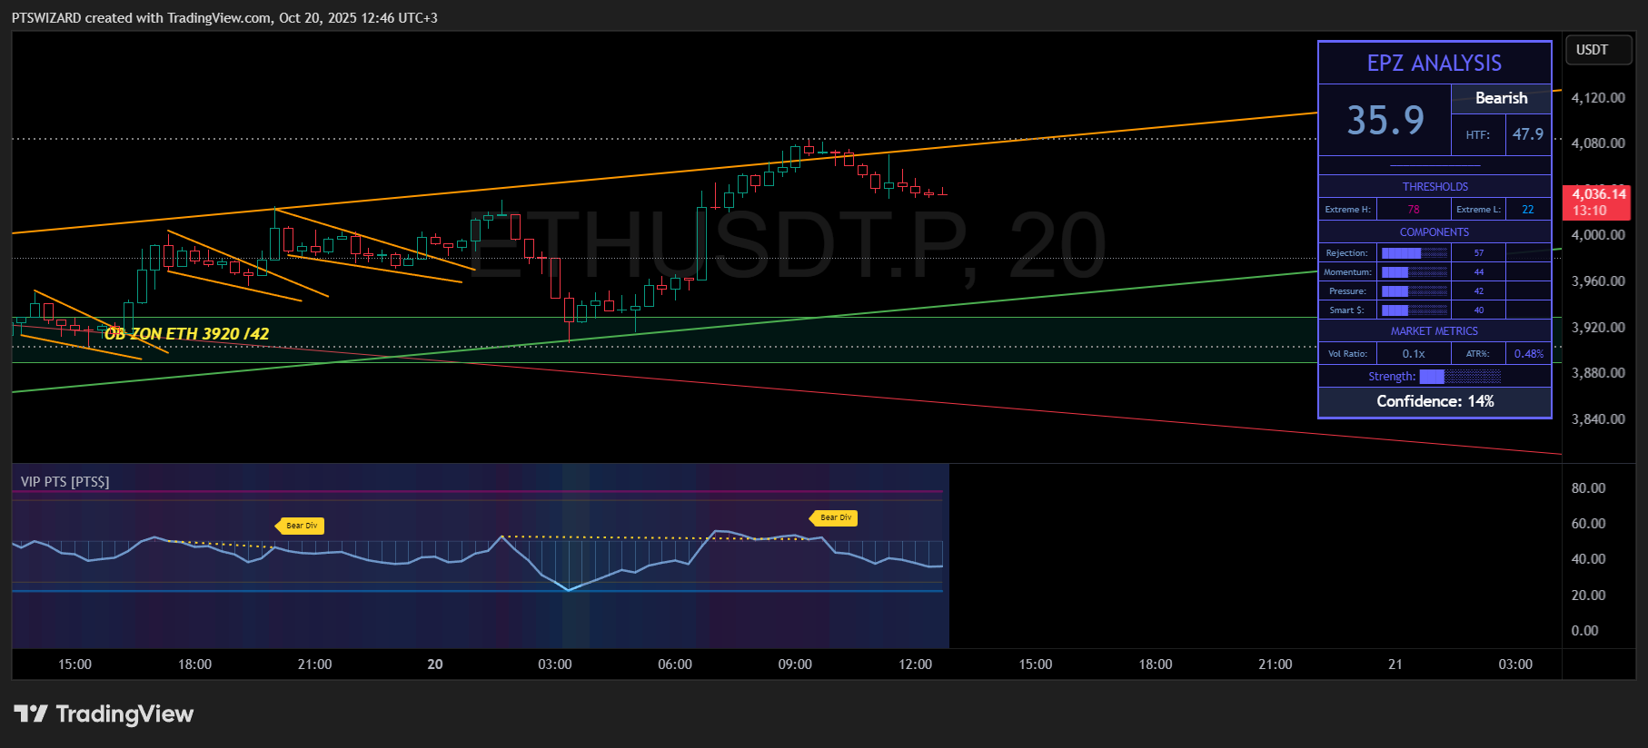The height and width of the screenshot is (748, 1648).
Task: Select the Extreme L value 22
Action: coord(1528,210)
